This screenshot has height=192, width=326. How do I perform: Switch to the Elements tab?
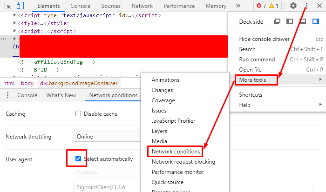point(48,6)
